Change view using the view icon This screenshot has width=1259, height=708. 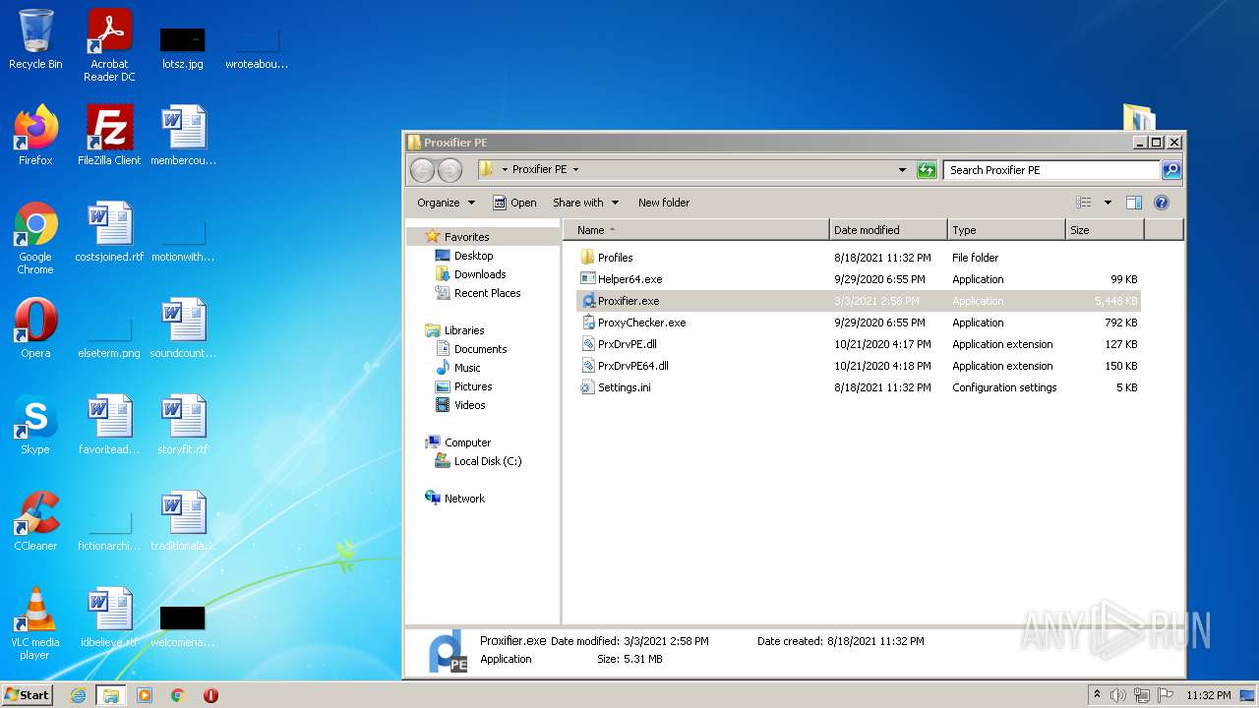pyautogui.click(x=1084, y=203)
